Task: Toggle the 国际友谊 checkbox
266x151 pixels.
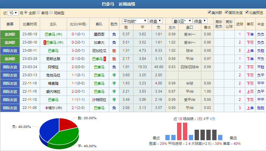Action: pos(226,12)
